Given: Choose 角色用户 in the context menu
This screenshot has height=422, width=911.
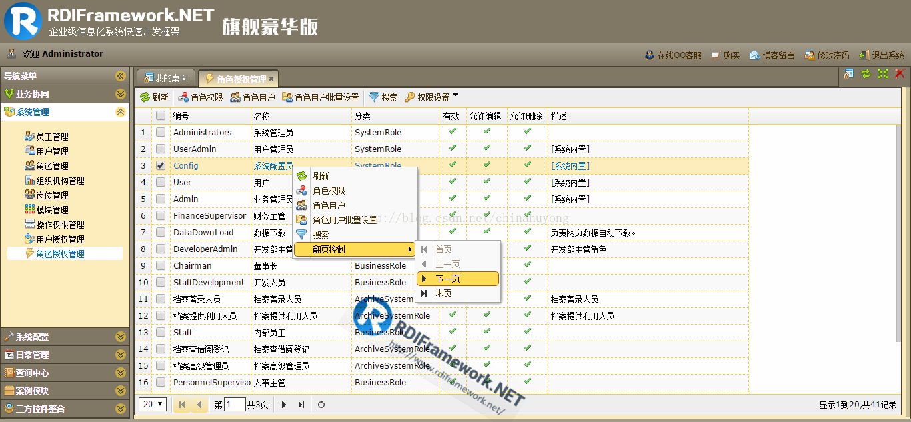Looking at the screenshot, I should coord(355,205).
